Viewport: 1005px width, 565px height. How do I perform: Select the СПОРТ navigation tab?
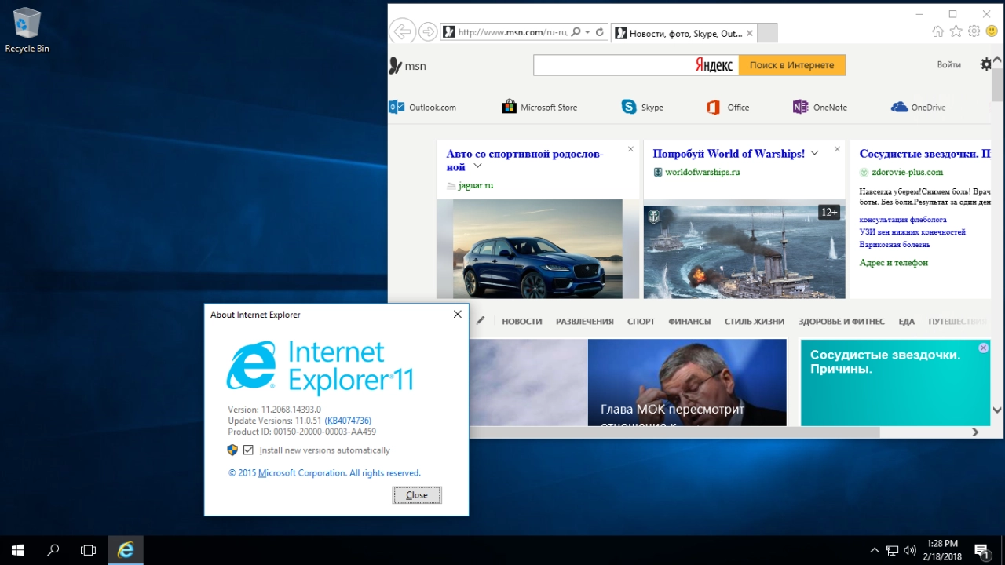click(641, 321)
